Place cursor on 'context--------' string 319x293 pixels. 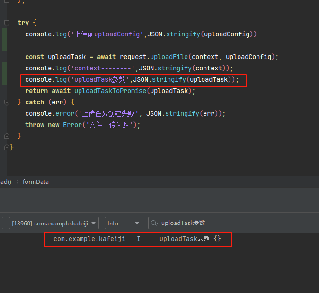point(103,68)
